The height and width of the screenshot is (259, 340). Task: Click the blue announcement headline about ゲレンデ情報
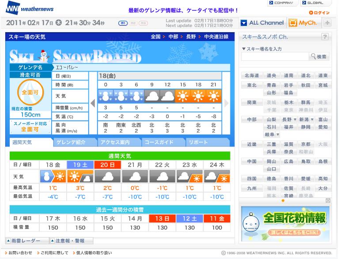(183, 10)
